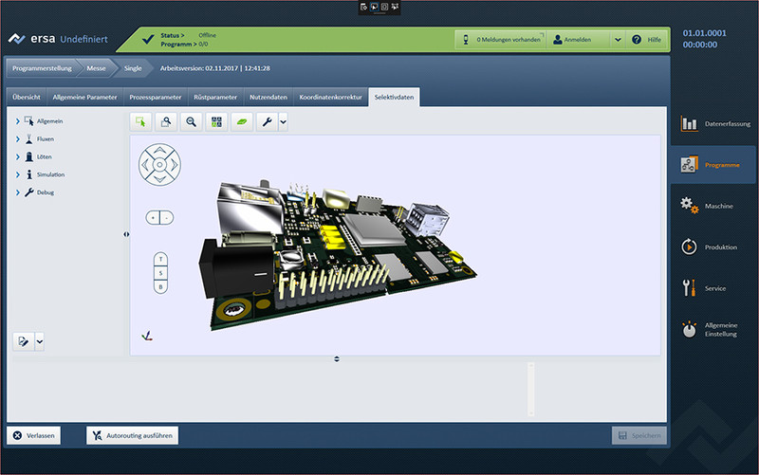Expand the Löten tree node
759x475 pixels.
[17, 156]
